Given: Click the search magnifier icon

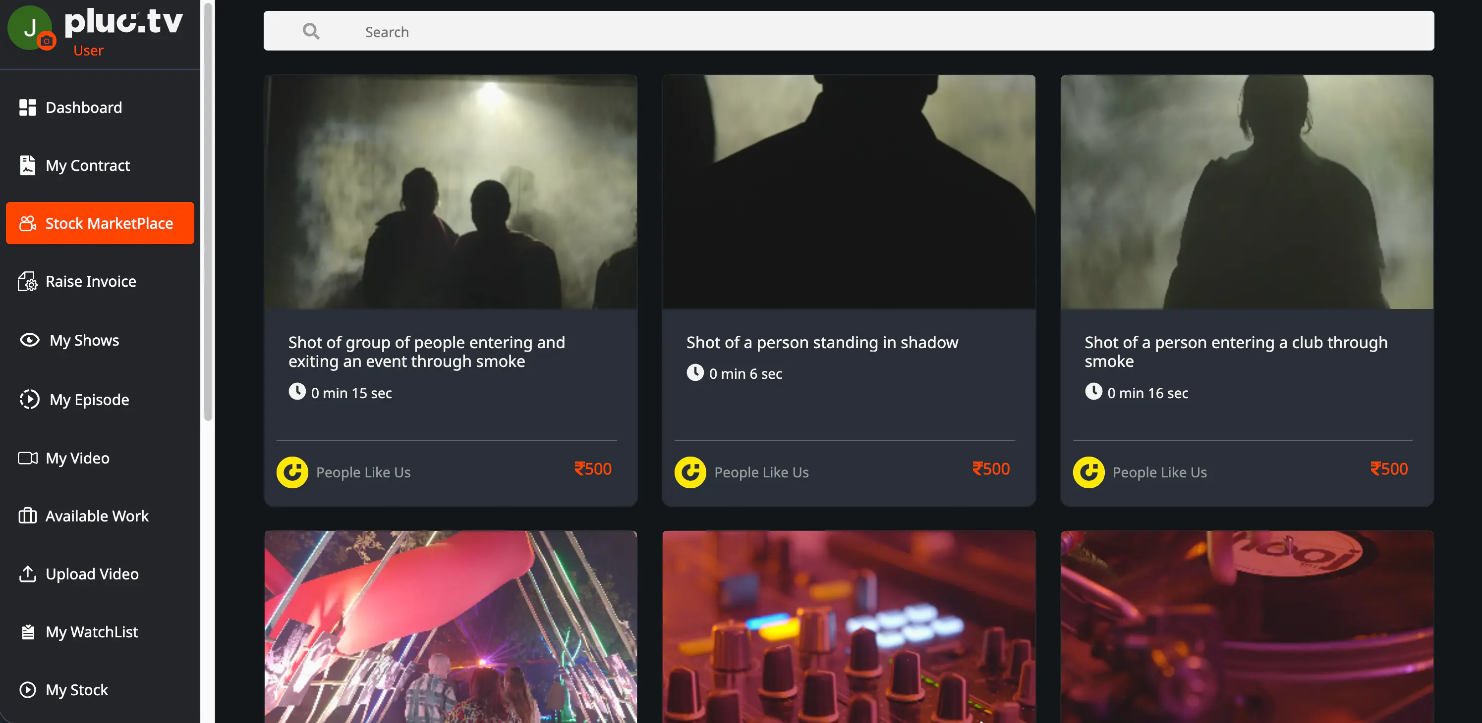Looking at the screenshot, I should [x=311, y=31].
